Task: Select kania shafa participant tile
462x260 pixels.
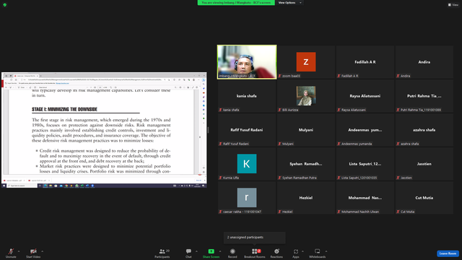Action: coord(247,96)
